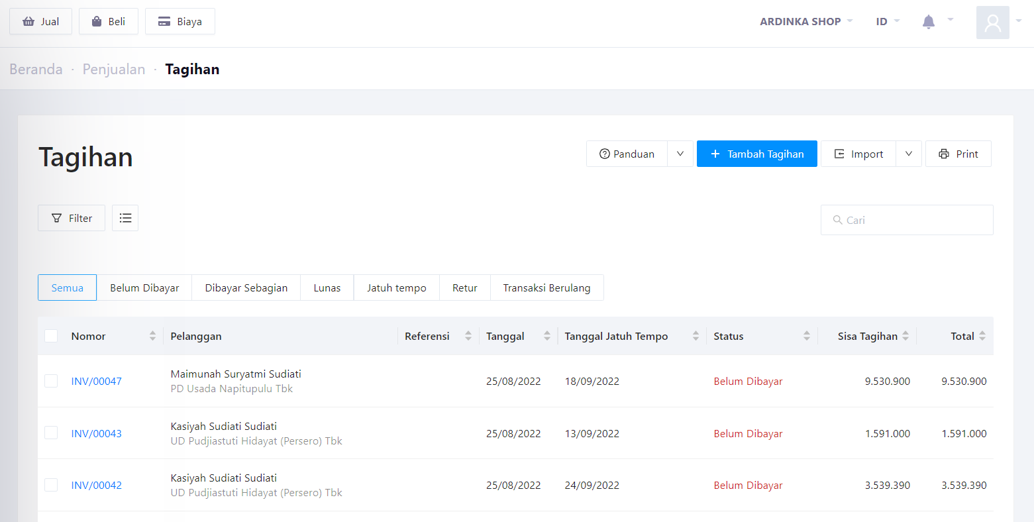Click Belum Dibayar status of INV/00042

pyautogui.click(x=749, y=485)
